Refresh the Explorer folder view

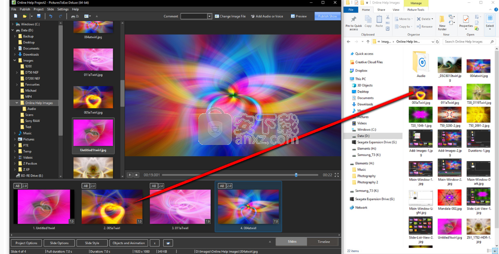(438, 42)
